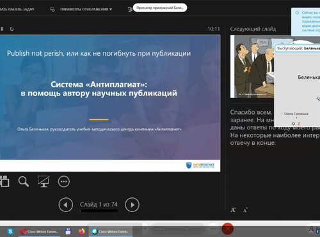The height and width of the screenshot is (237, 320).
Task: Click the Просмотр приложений pill
Action: 160,8
